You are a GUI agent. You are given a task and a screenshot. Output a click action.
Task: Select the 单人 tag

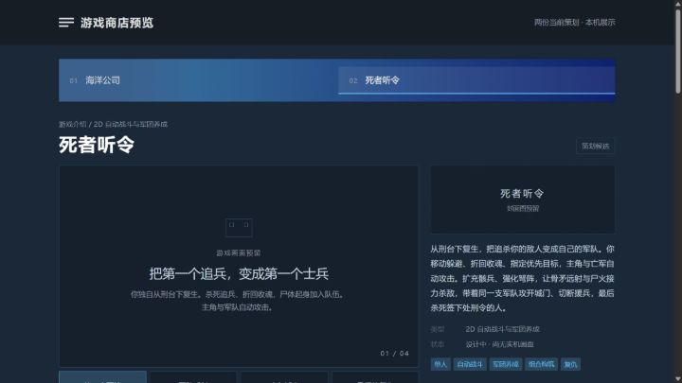(x=440, y=364)
